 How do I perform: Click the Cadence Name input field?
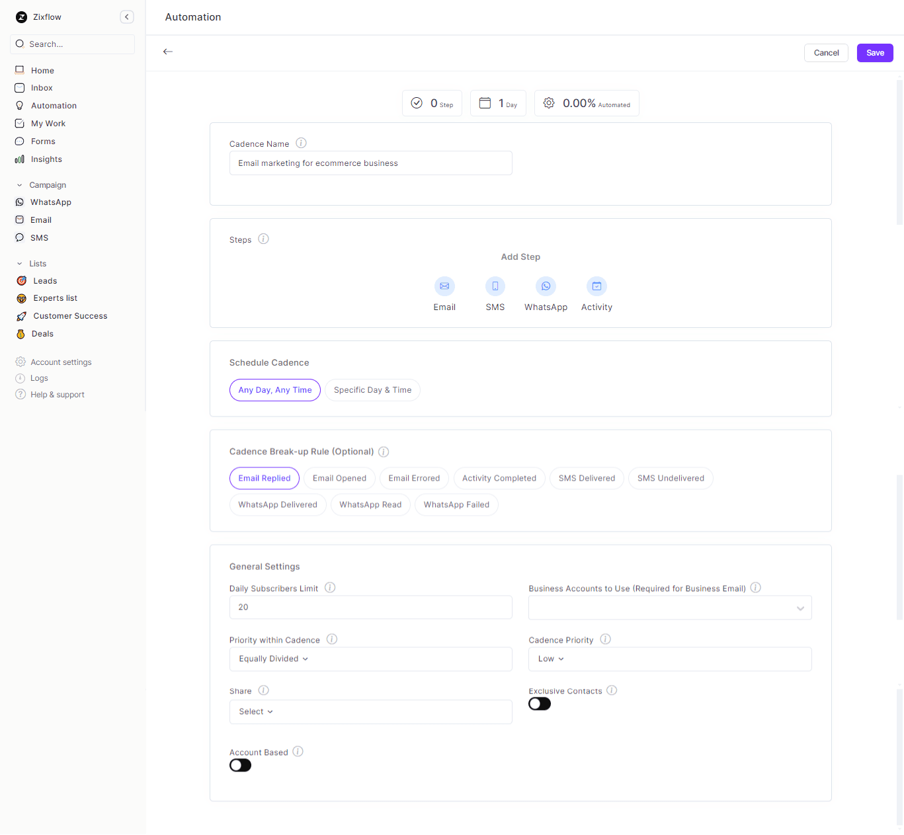point(370,163)
